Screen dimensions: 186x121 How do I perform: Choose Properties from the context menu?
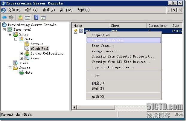click(124, 35)
